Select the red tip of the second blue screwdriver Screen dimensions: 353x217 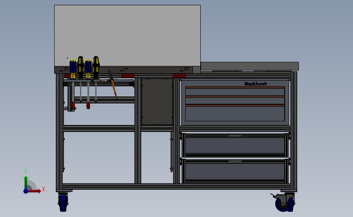88,105
